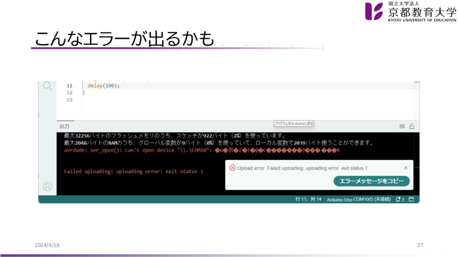Toggle the output scroll lock icon
The image size is (458, 257).
[412, 126]
